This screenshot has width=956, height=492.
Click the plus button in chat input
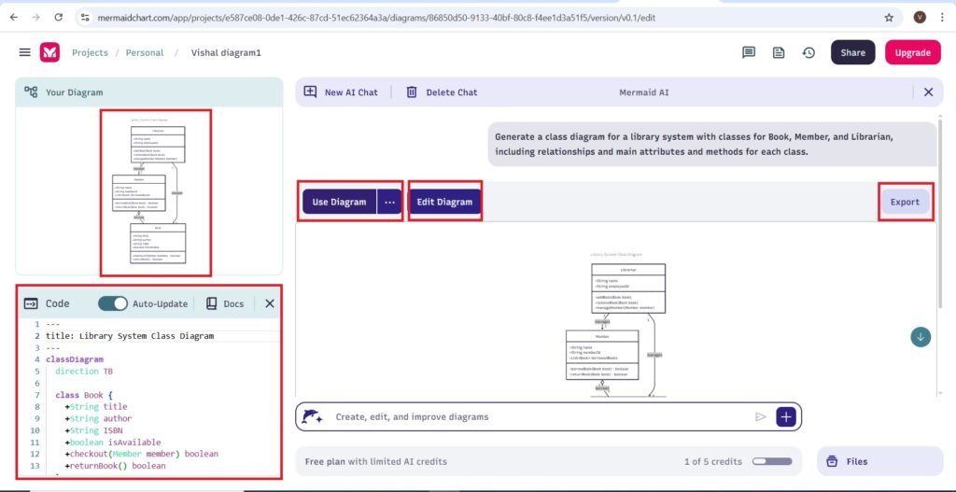[786, 416]
